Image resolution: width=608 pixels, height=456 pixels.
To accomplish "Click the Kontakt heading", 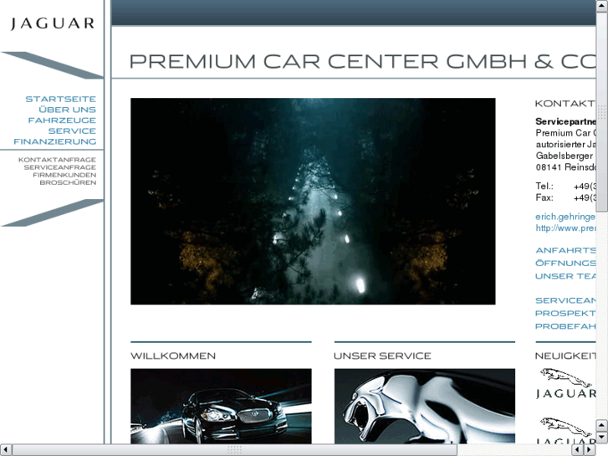I will (565, 104).
